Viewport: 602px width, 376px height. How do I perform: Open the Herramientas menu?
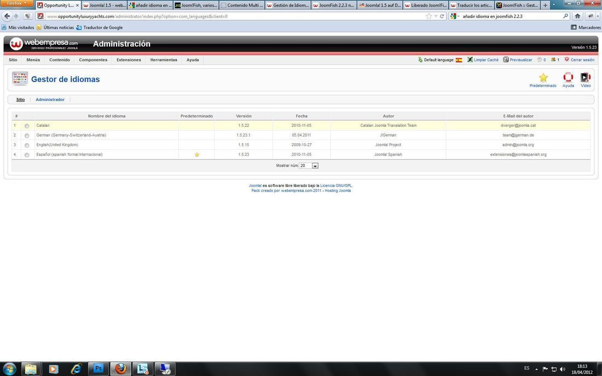pos(164,60)
